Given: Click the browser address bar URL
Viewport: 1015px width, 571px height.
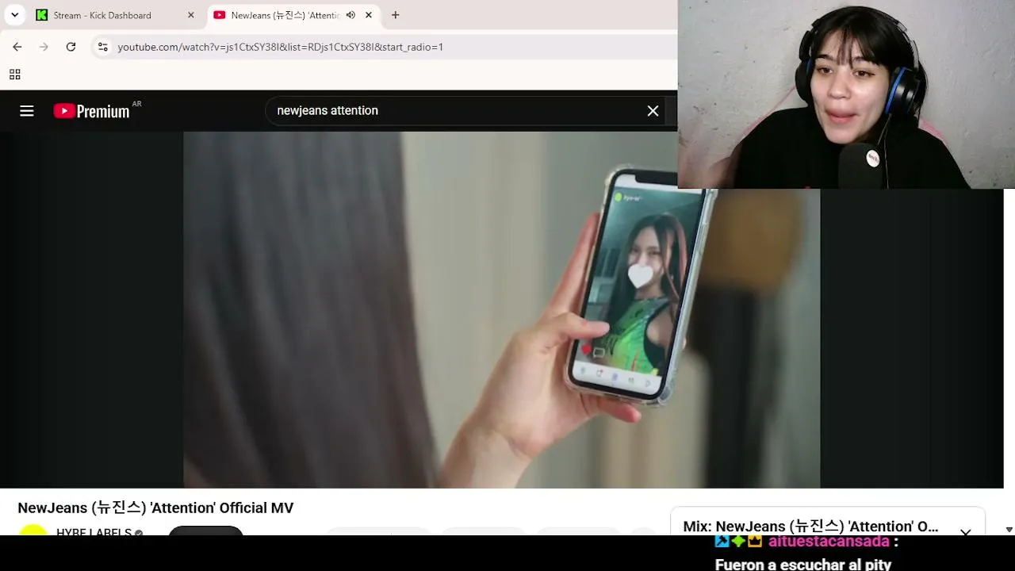Looking at the screenshot, I should [280, 47].
